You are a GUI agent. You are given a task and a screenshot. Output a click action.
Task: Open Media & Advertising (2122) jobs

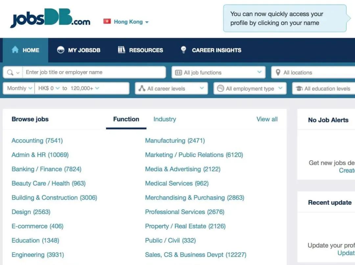click(183, 169)
